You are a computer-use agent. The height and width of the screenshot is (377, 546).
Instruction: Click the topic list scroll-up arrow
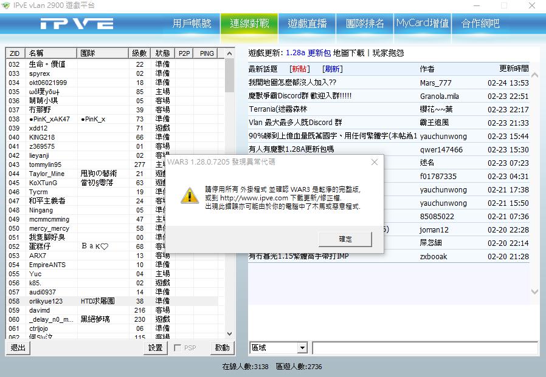point(535,75)
